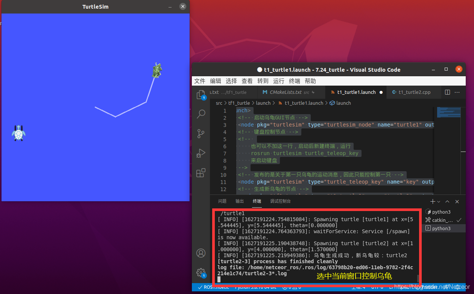Switch to the 问题 panel tab
474x294 pixels.
tap(222, 201)
